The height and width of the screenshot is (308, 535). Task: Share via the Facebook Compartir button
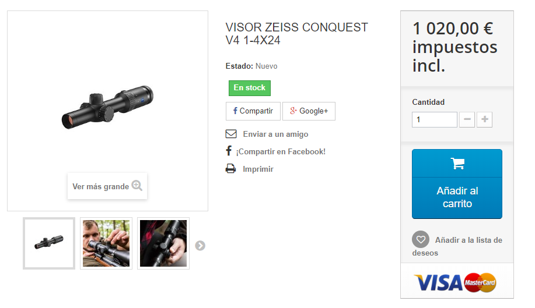point(253,111)
